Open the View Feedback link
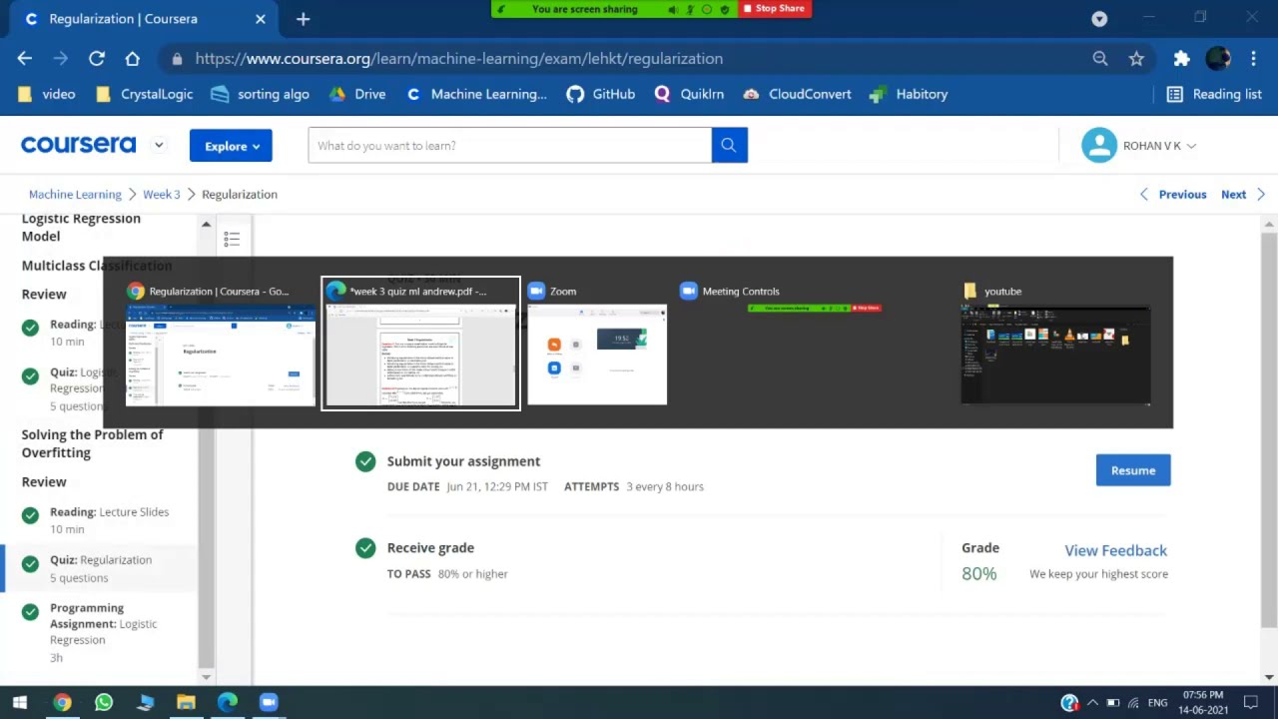This screenshot has width=1278, height=719. (1115, 550)
